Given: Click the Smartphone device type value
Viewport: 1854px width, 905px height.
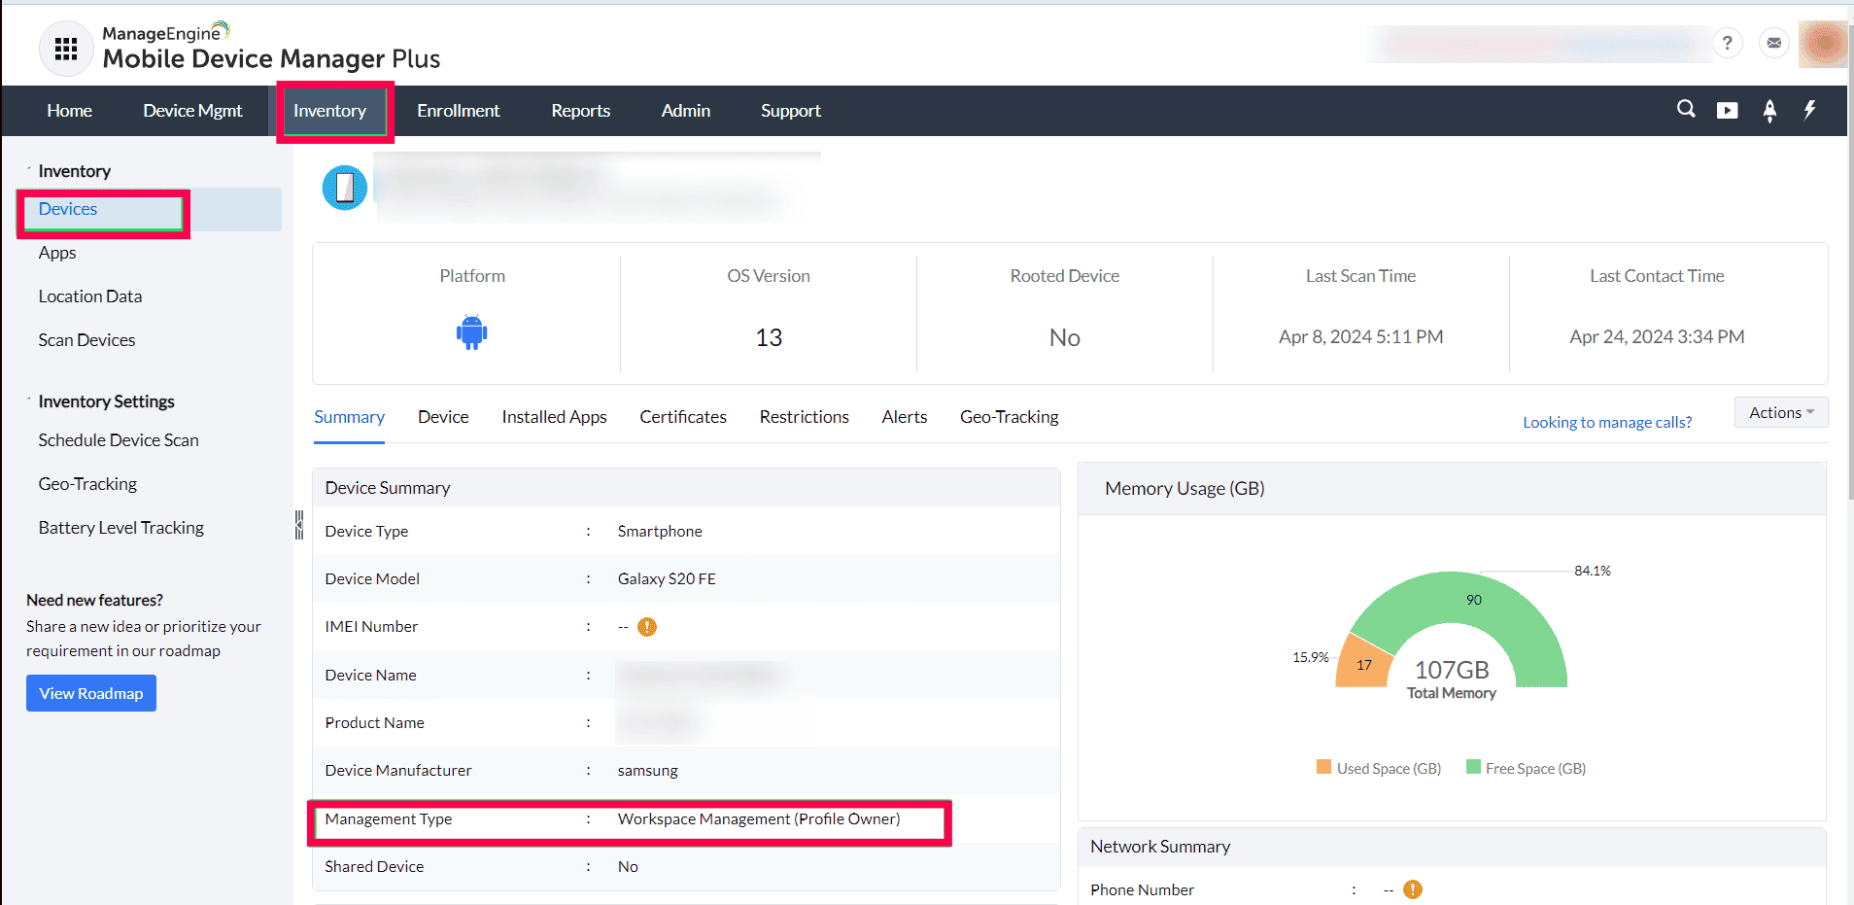Looking at the screenshot, I should [660, 532].
